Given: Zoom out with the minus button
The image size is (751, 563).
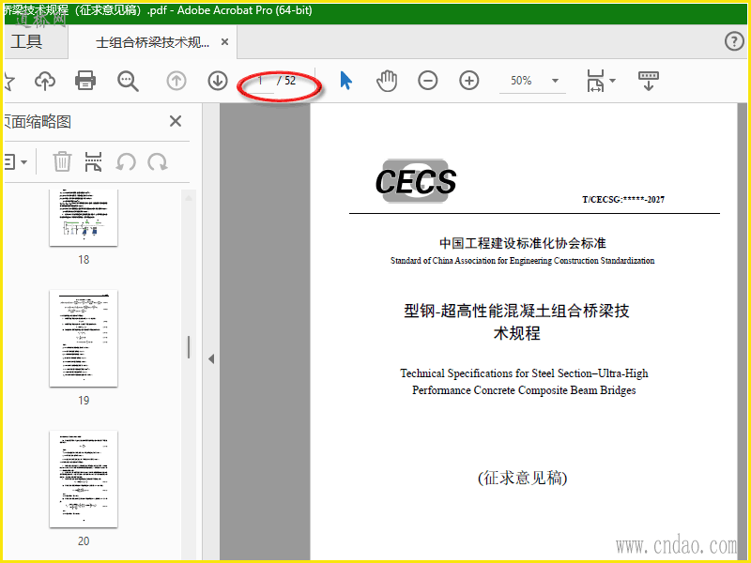Looking at the screenshot, I should (428, 81).
